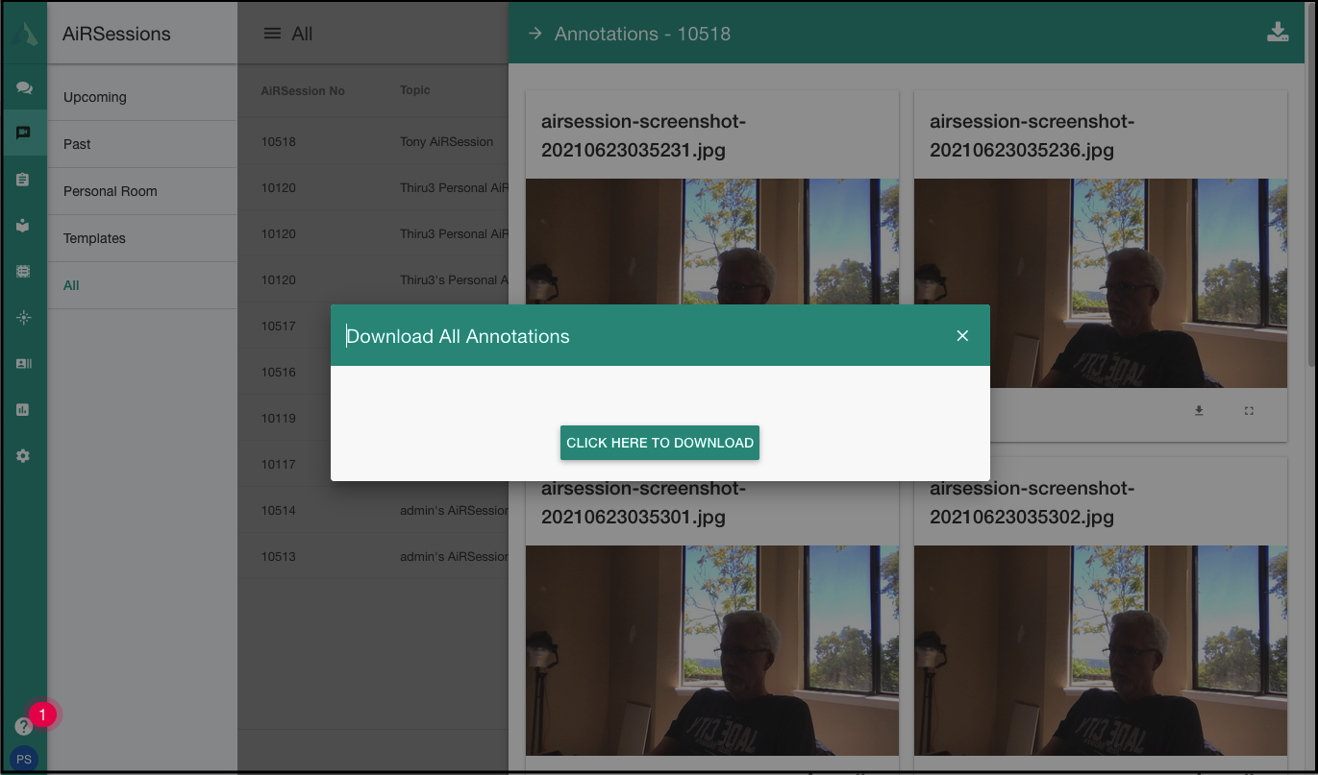Select the AiRSessions video chat sidebar icon
1318x775 pixels.
point(24,133)
